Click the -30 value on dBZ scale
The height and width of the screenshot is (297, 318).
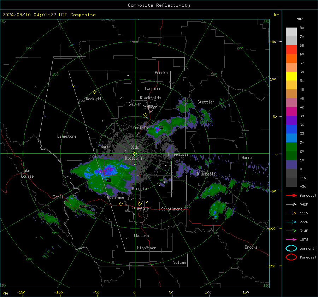tap(303, 186)
